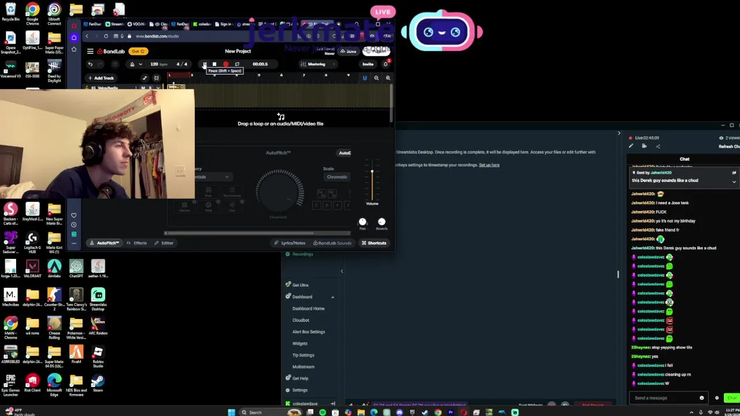
Task: Click the green Chat send button
Action: [x=732, y=398]
